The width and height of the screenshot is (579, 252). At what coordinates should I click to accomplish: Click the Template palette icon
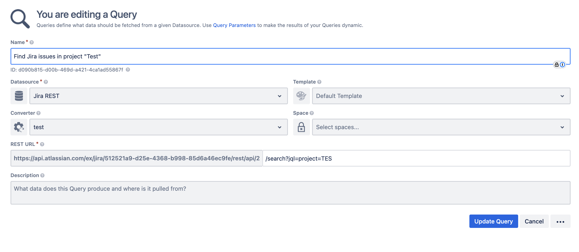[x=301, y=96]
